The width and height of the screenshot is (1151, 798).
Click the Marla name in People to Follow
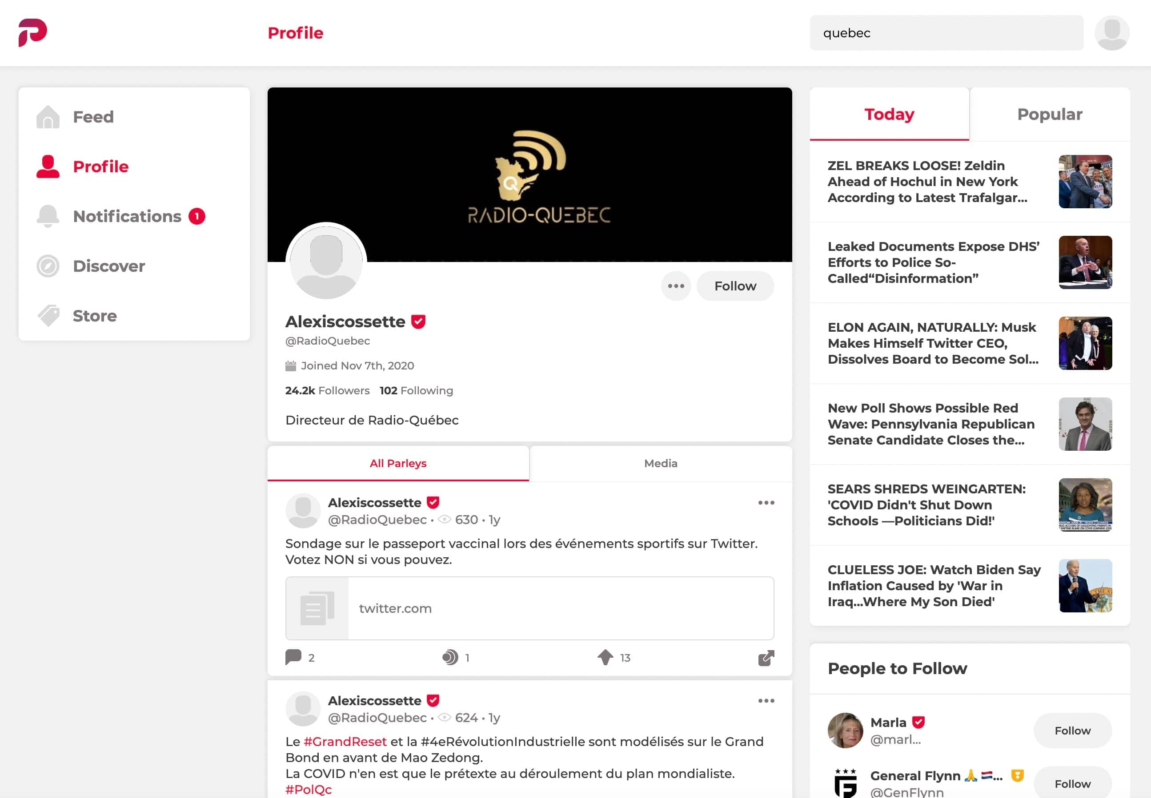click(x=888, y=723)
